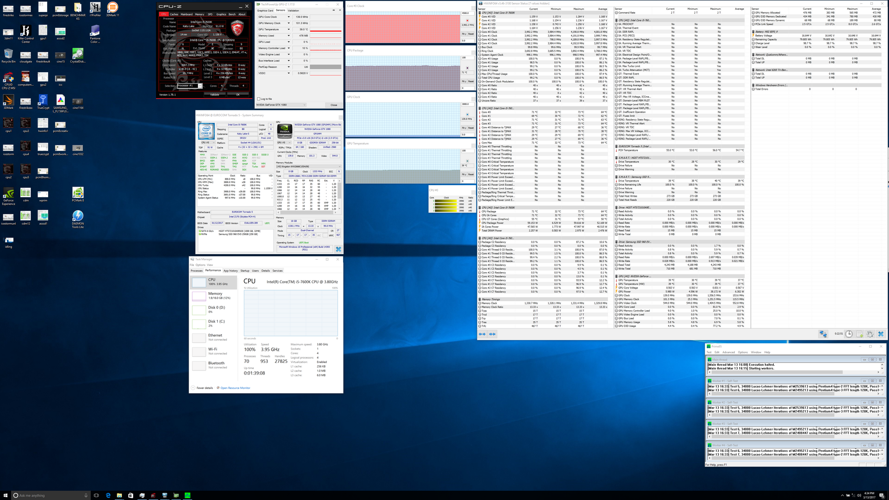
Task: Switch to Caches tab in CPU-Z
Action: tap(174, 14)
